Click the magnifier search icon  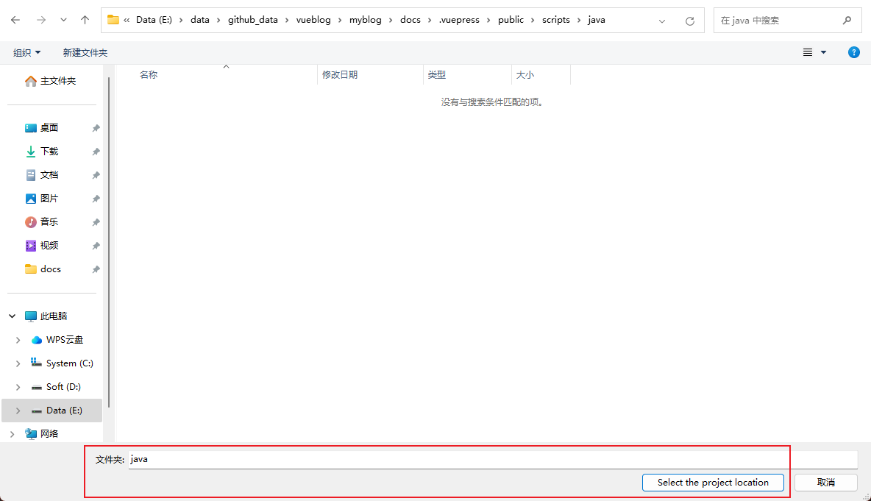(x=847, y=21)
